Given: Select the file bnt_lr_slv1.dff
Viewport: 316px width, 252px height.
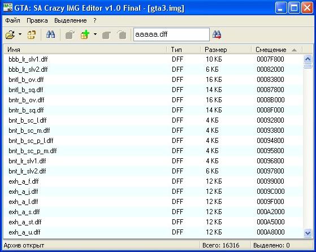Looking at the screenshot, I should pyautogui.click(x=27, y=161).
